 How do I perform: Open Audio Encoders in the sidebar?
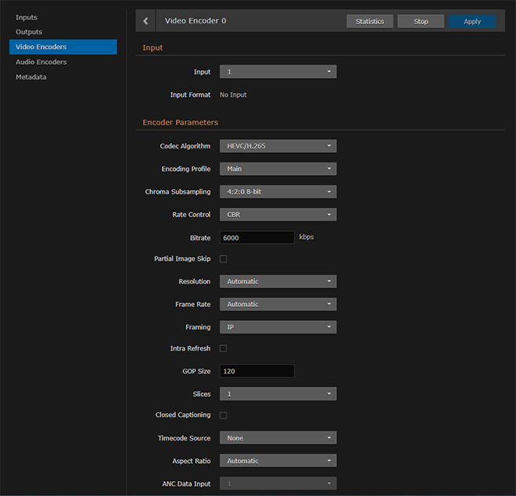point(41,62)
